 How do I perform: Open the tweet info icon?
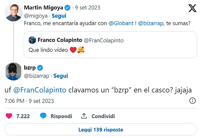(193, 101)
